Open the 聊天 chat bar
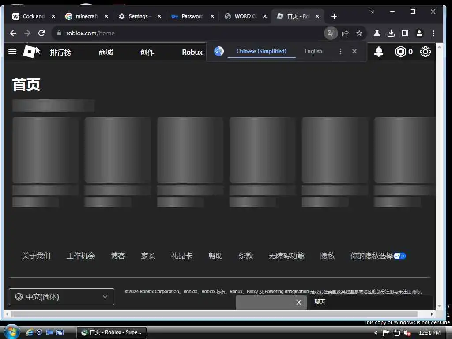The image size is (452, 339). click(x=371, y=302)
